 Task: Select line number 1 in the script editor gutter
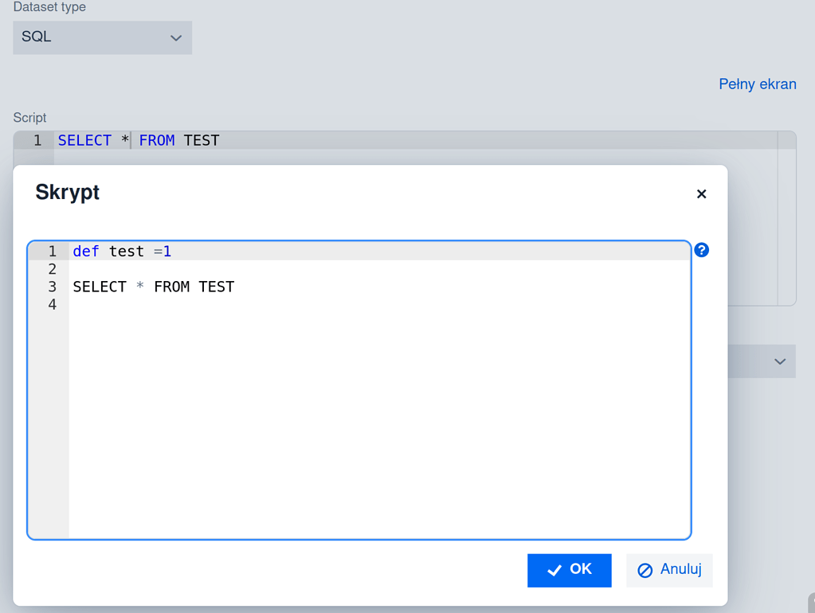click(51, 251)
